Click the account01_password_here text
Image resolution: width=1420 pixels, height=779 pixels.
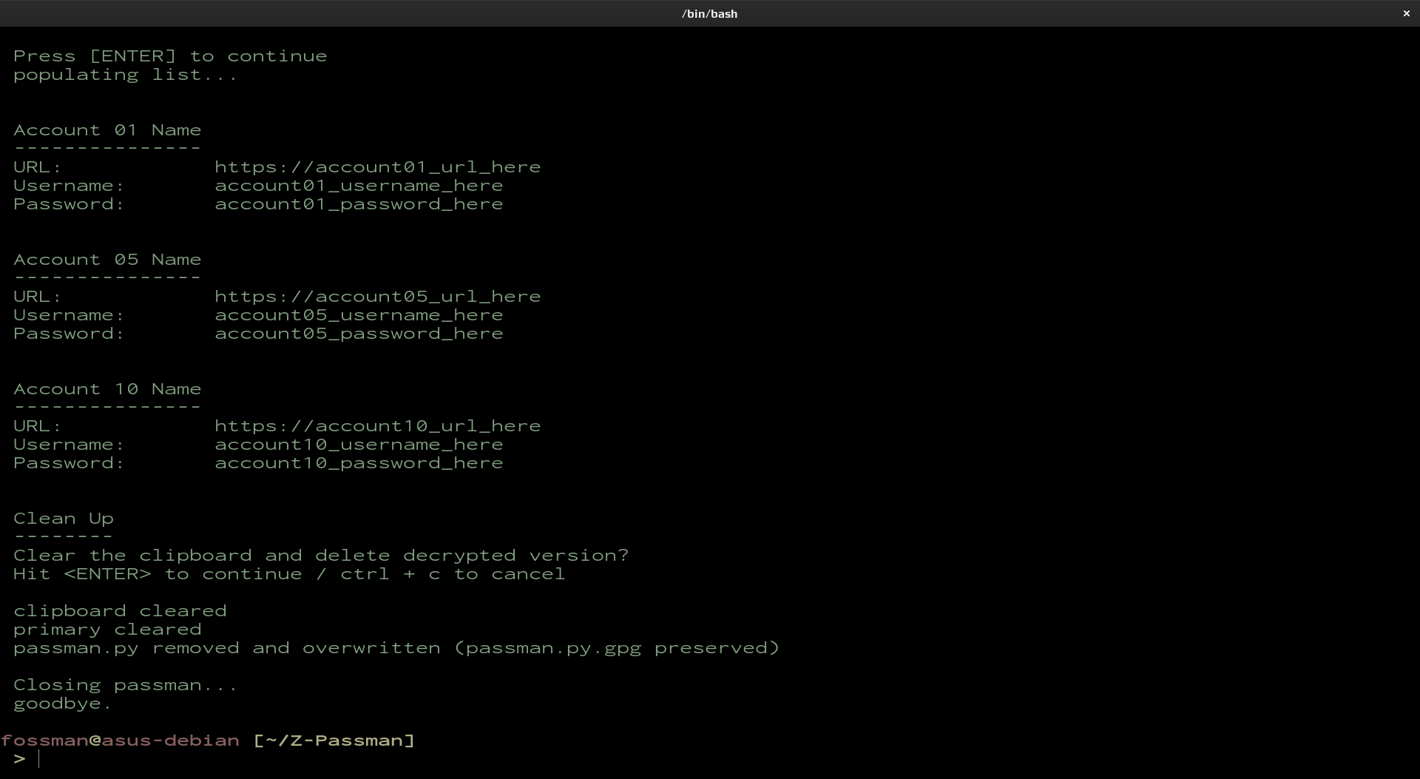pyautogui.click(x=359, y=204)
